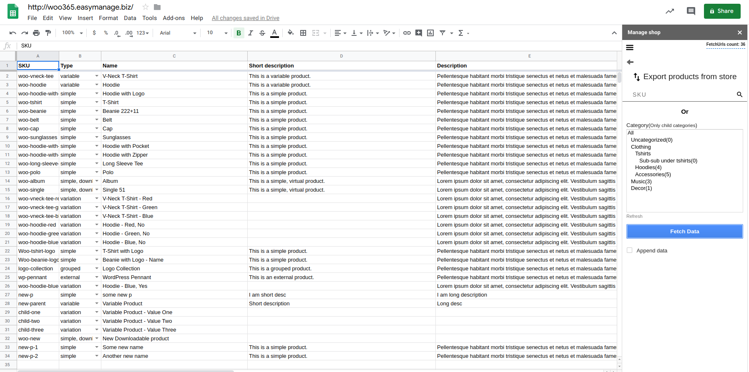This screenshot has height=372, width=749.
Task: Click the Refresh link under categories
Action: [634, 216]
